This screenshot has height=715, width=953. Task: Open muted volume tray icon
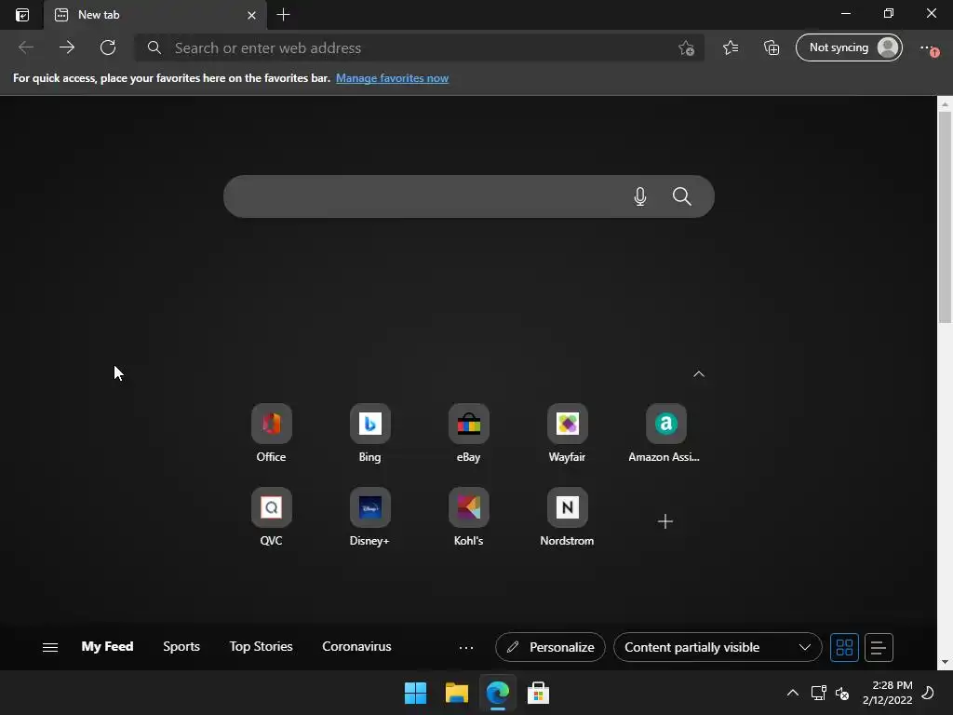click(842, 693)
